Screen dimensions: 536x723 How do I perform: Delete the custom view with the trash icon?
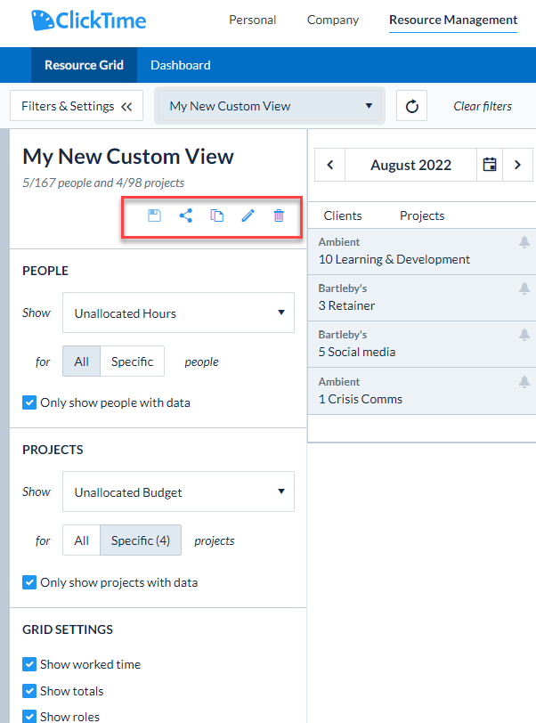[279, 215]
